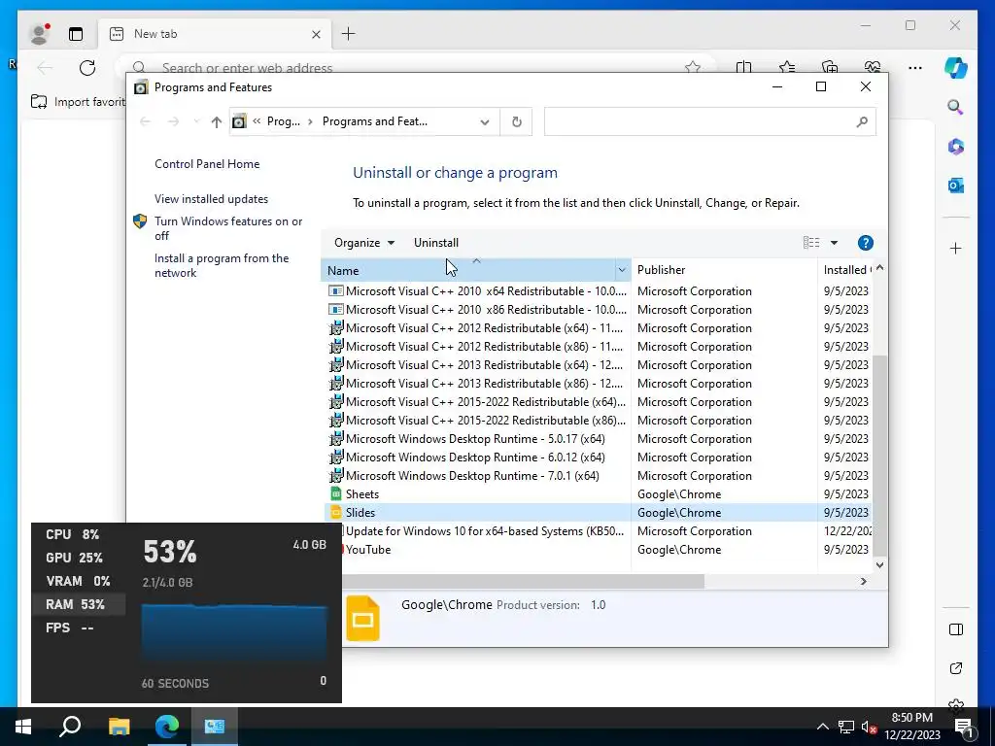Click scroll right arrow on horizontal scrollbar

click(863, 581)
